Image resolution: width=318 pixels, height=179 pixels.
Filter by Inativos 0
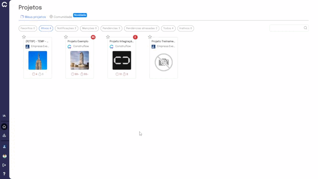click(186, 28)
